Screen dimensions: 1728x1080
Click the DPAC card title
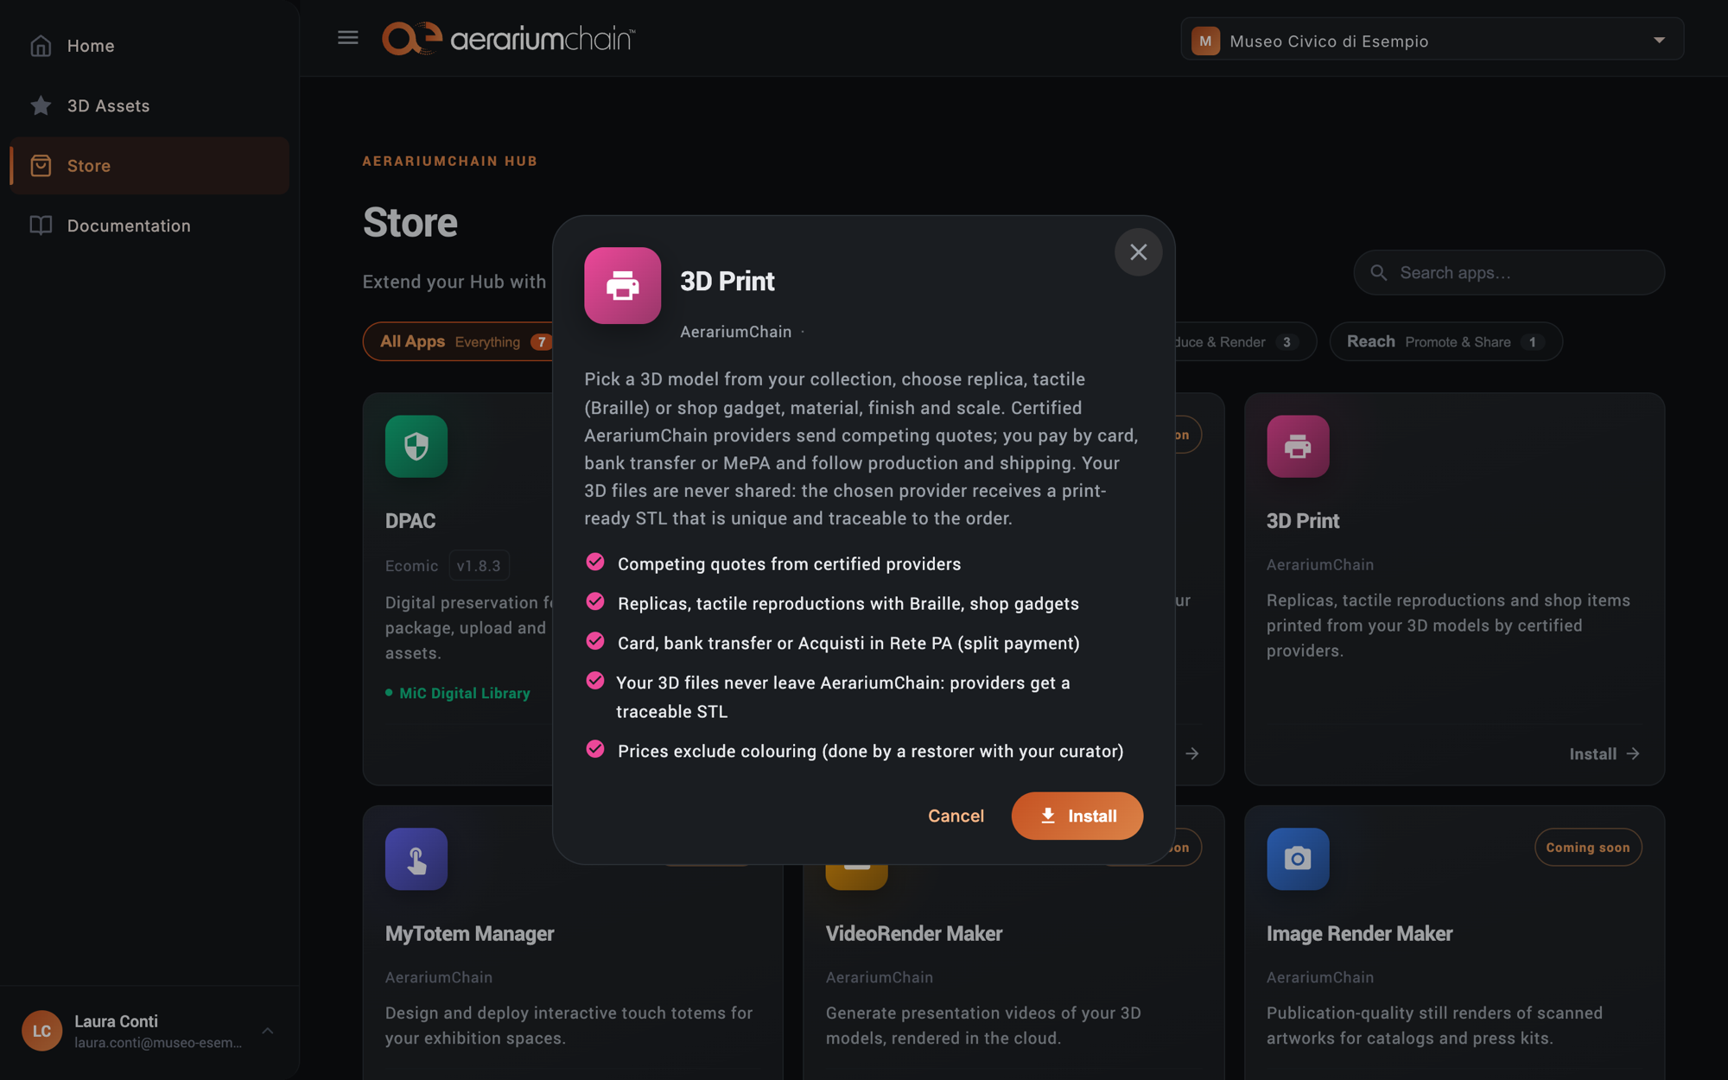pos(410,521)
